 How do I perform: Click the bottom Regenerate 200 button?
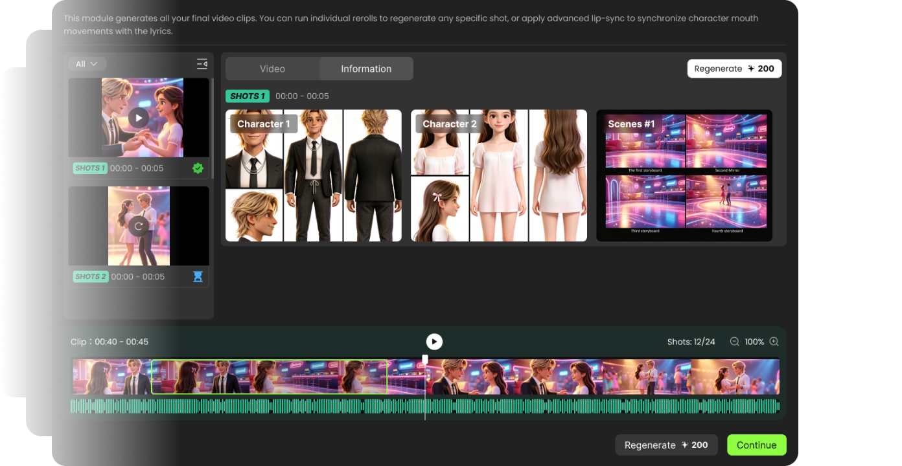tap(666, 445)
